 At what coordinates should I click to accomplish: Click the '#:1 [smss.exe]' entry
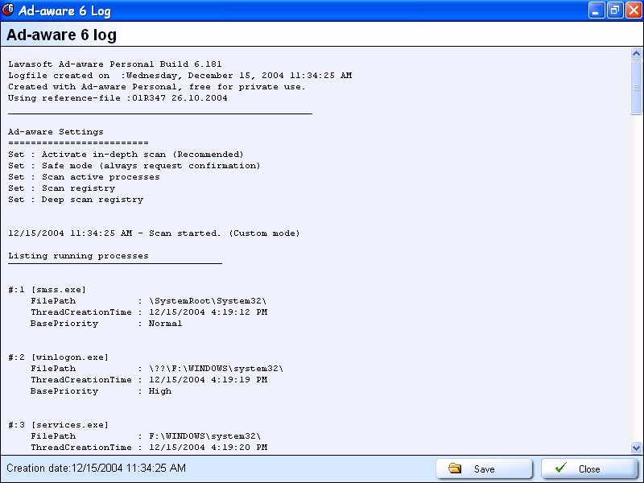coord(47,290)
